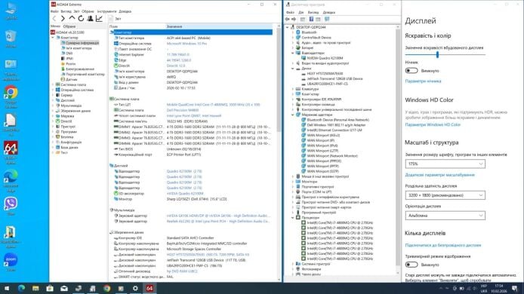Collapse Процесори node in Device Manager

click(293, 218)
